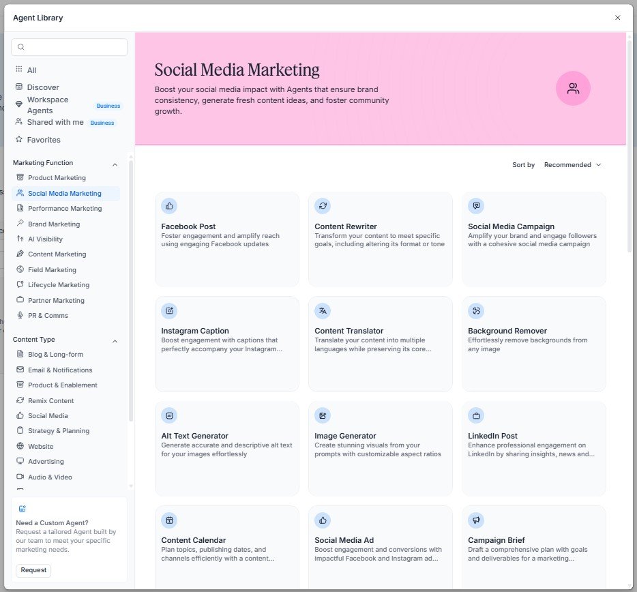Collapse the Marketing Function section
The width and height of the screenshot is (637, 592).
tap(115, 164)
